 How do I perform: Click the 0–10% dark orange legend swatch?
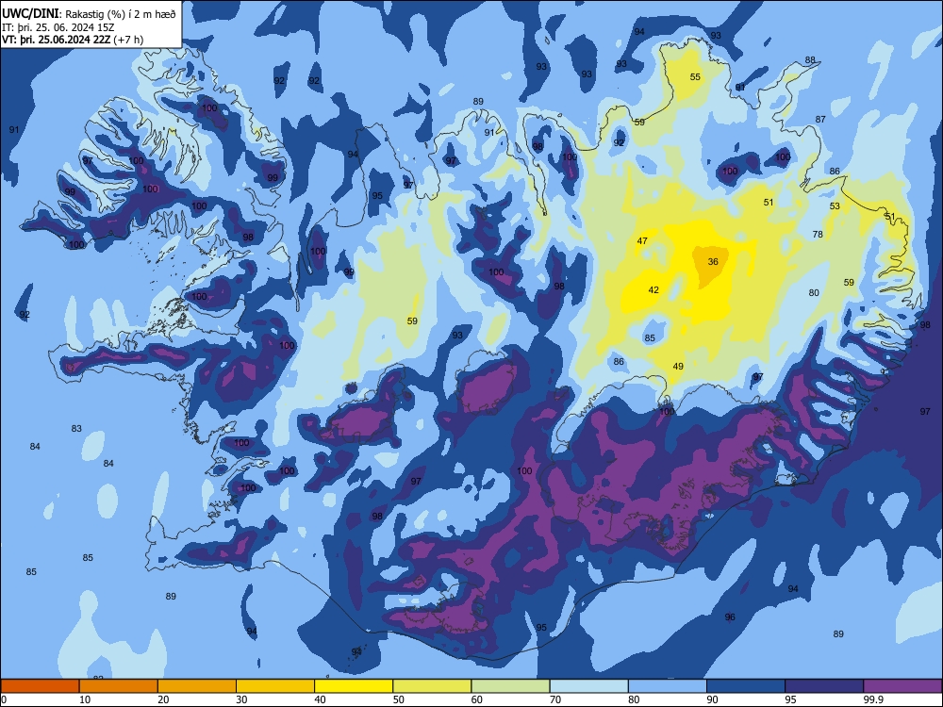point(40,686)
